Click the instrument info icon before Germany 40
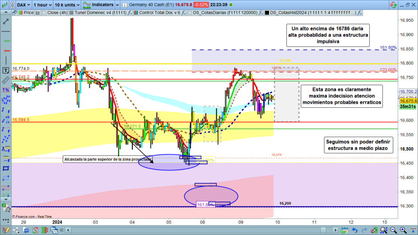This screenshot has width=418, height=235. [124, 4]
